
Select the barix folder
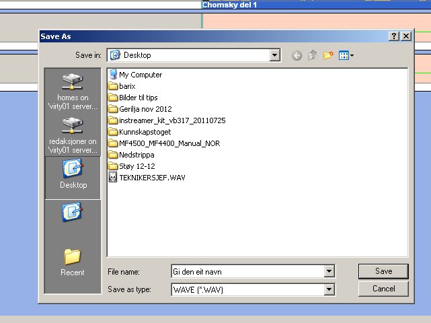coord(122,86)
